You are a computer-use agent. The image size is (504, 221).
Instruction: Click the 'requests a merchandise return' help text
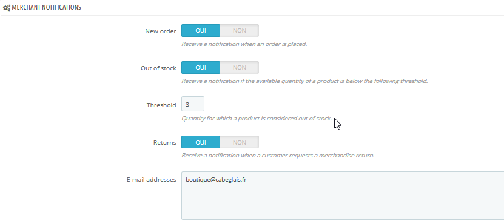point(332,156)
